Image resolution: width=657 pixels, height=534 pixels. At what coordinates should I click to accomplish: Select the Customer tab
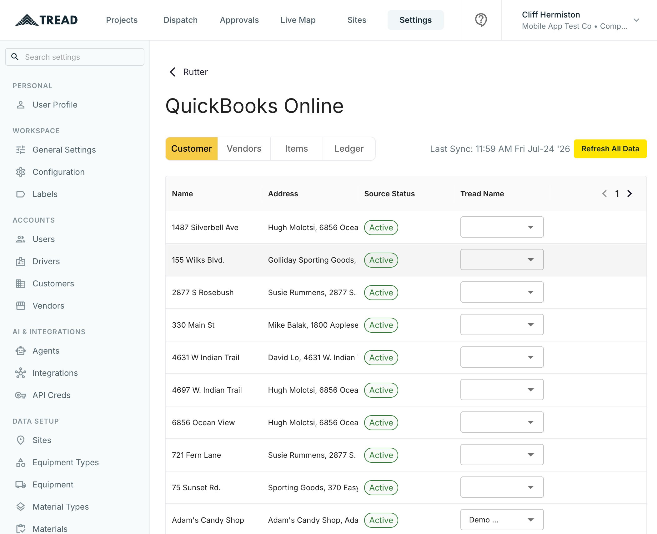(x=192, y=149)
